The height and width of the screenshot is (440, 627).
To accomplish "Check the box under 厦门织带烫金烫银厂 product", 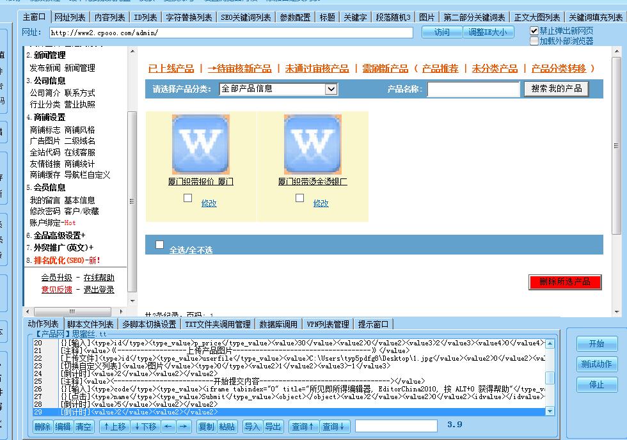I will [299, 198].
